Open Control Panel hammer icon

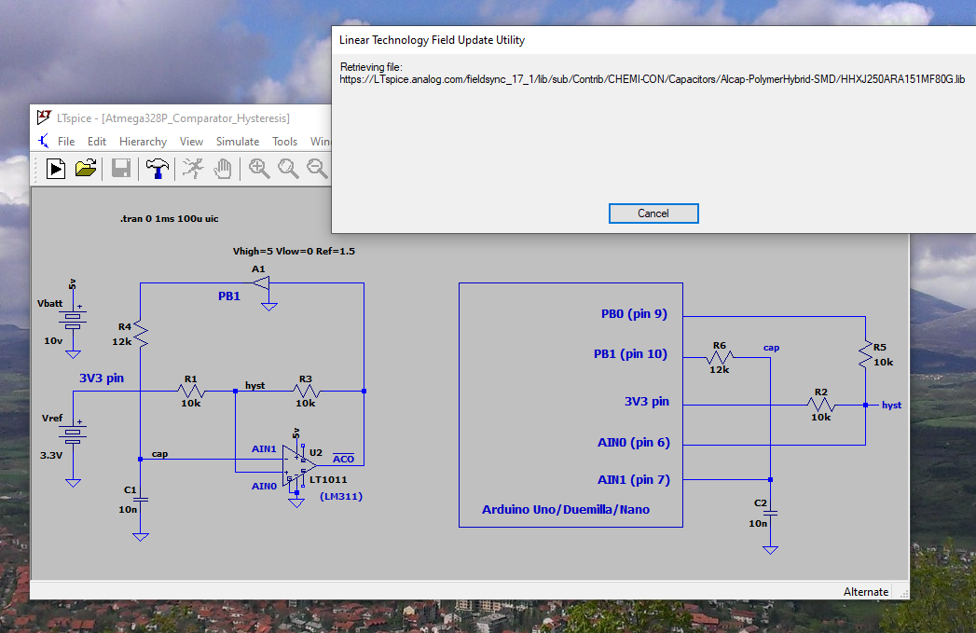click(x=157, y=169)
